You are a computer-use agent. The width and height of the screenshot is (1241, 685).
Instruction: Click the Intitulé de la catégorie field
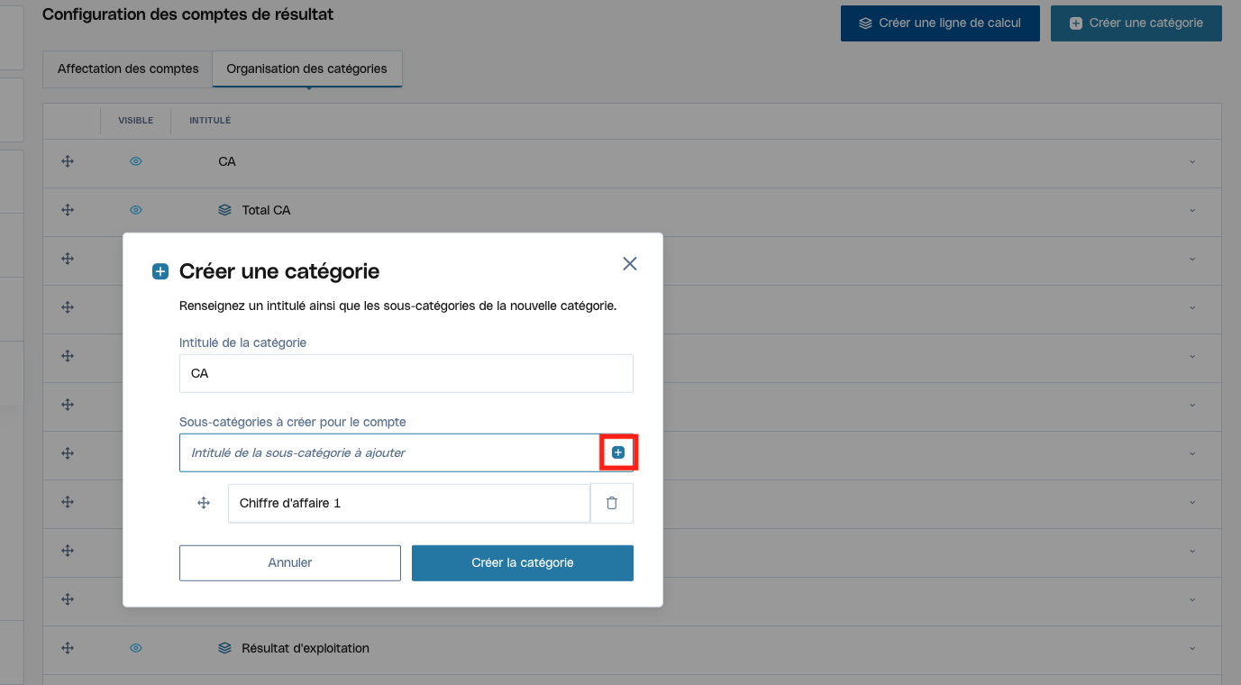click(x=406, y=373)
